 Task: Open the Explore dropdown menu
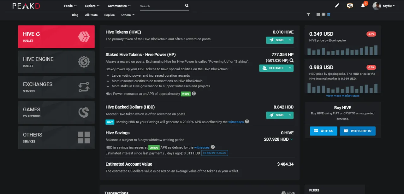pos(92,6)
